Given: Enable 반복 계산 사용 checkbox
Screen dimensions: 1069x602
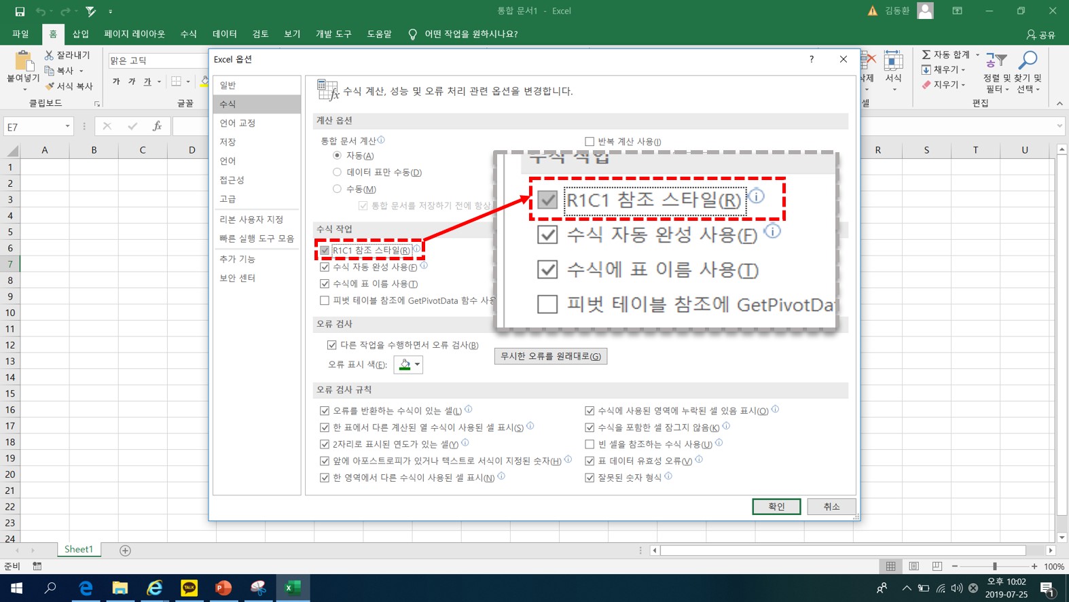Looking at the screenshot, I should pos(590,141).
